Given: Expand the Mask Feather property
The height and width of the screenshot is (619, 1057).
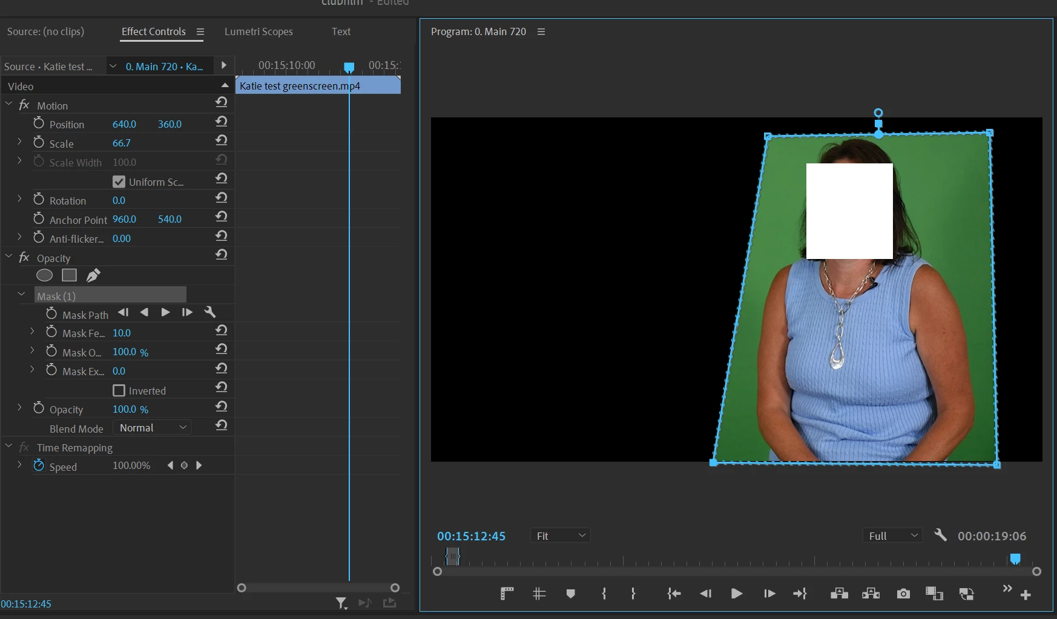Looking at the screenshot, I should 32,331.
